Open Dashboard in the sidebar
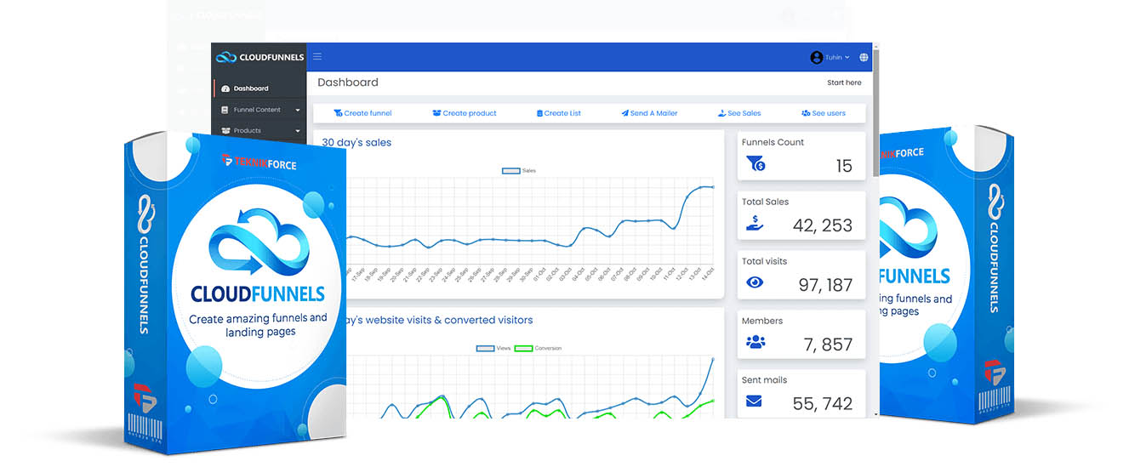This screenshot has height=467, width=1129. click(x=259, y=88)
